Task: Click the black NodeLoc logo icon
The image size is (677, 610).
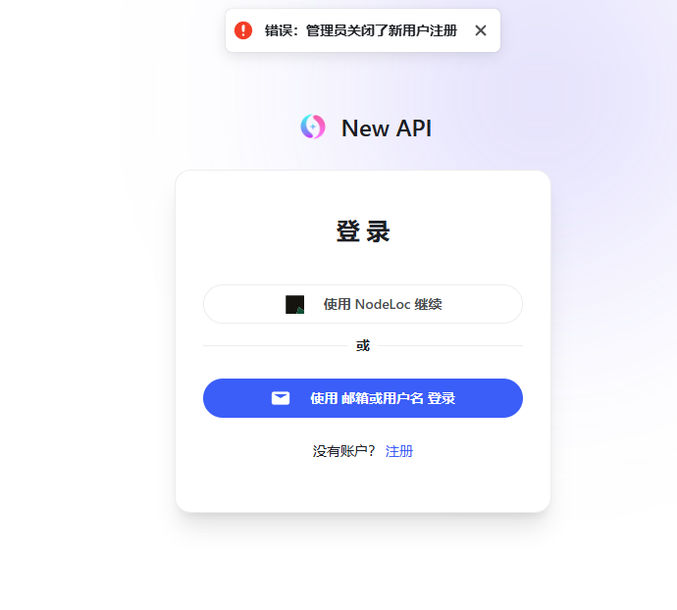Action: click(x=295, y=304)
